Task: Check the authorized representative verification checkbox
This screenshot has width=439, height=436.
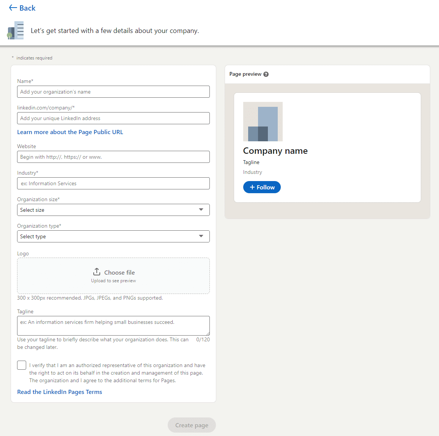Action: pyautogui.click(x=21, y=365)
